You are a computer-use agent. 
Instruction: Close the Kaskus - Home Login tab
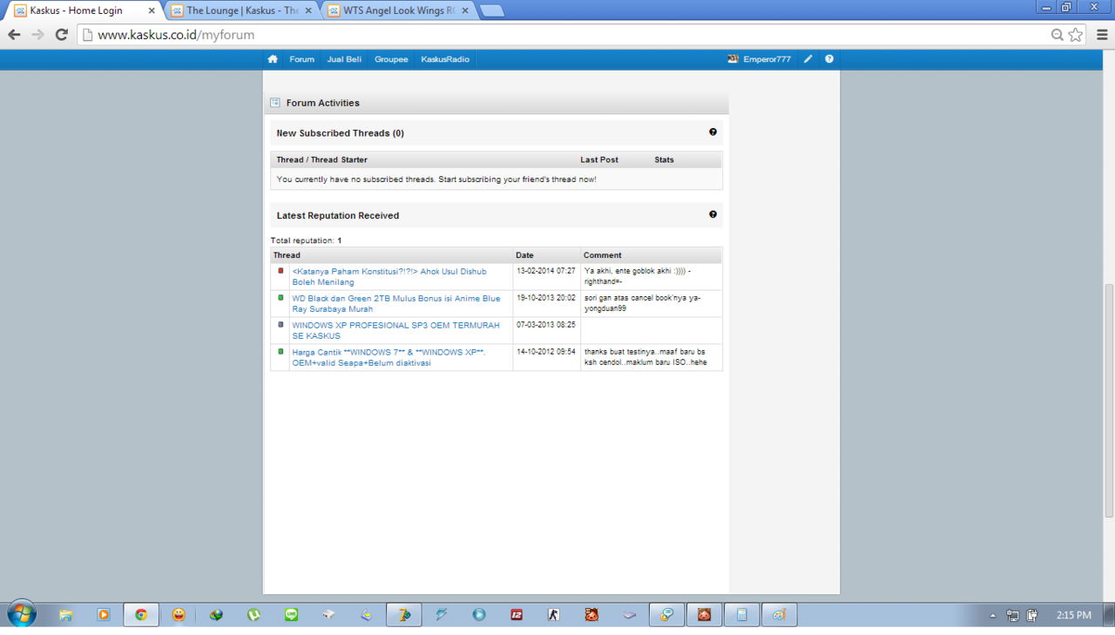coord(152,10)
